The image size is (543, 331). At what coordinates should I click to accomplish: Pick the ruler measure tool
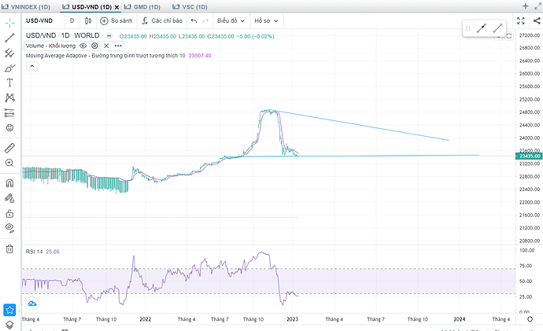10,147
